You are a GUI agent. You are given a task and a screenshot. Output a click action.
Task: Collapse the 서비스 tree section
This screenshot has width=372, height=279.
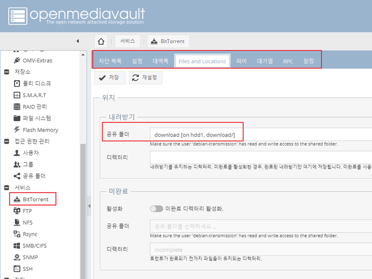click(x=7, y=188)
